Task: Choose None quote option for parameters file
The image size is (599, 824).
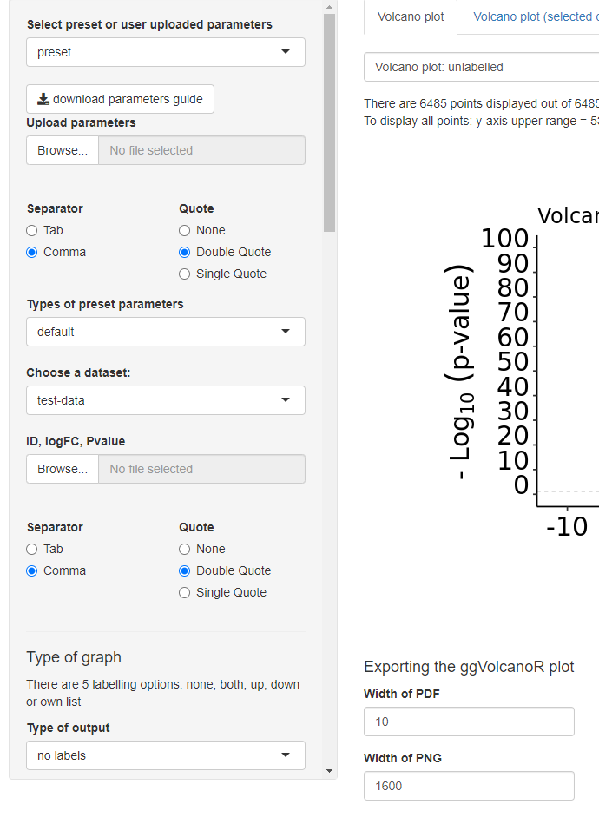Action: [x=184, y=231]
